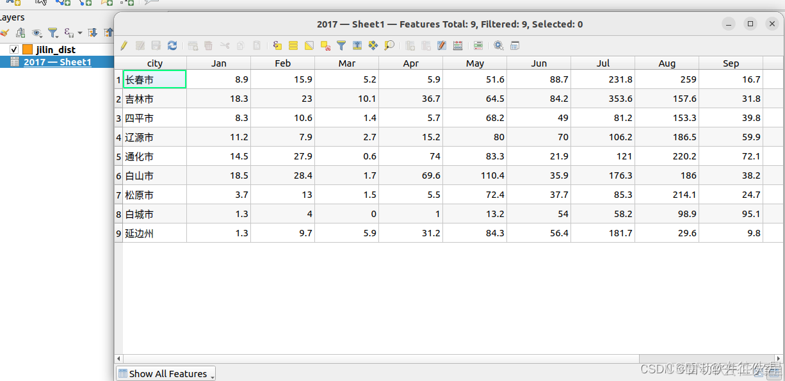Click city cell 长春市
This screenshot has width=785, height=381.
pyautogui.click(x=154, y=79)
